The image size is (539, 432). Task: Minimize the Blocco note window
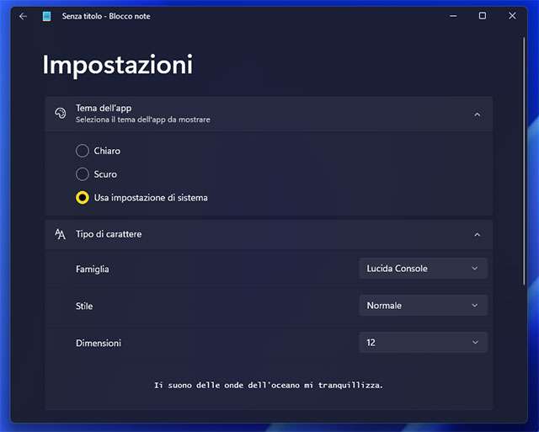[453, 16]
